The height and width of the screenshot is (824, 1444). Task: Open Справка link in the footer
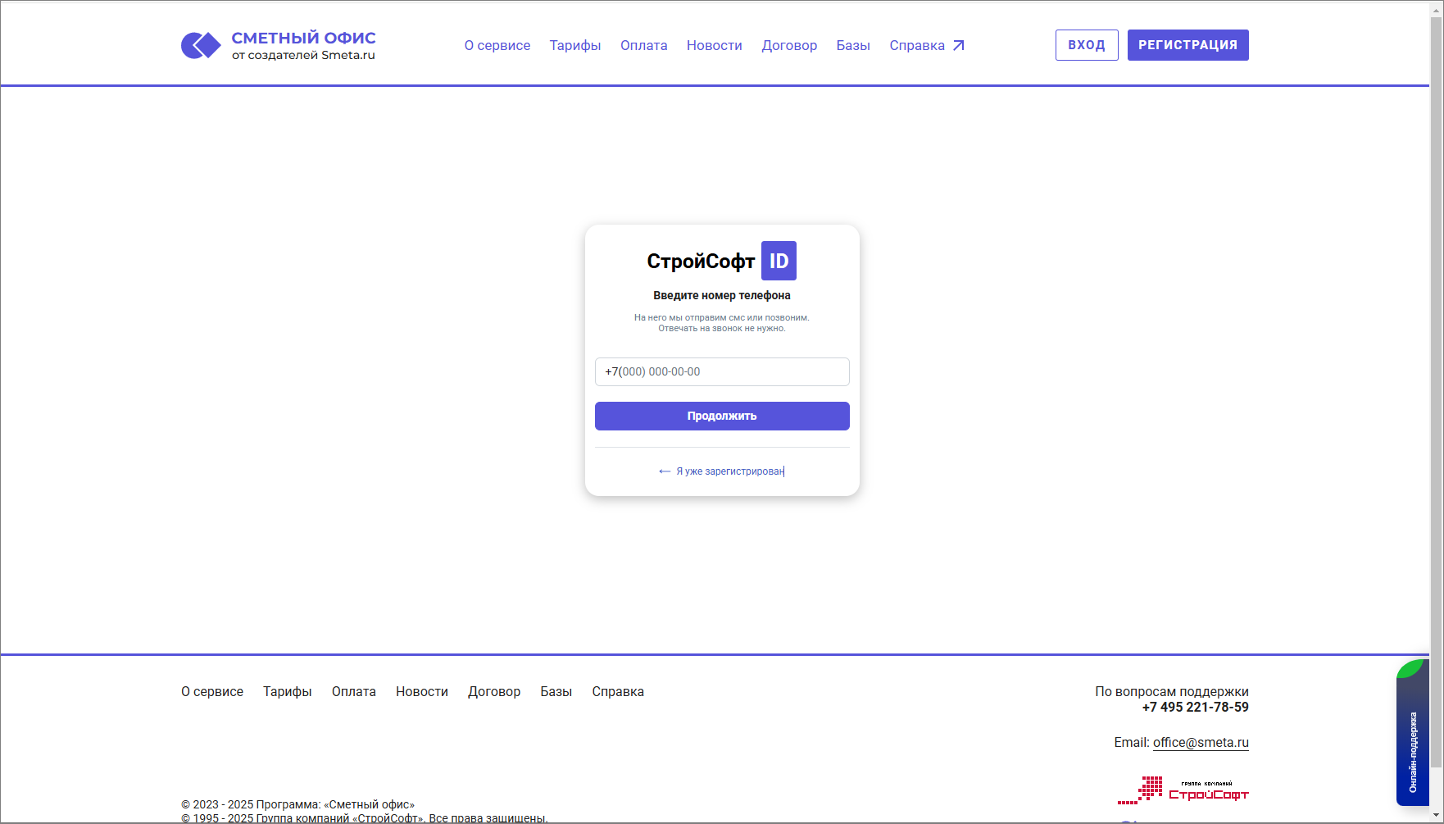[x=618, y=692]
